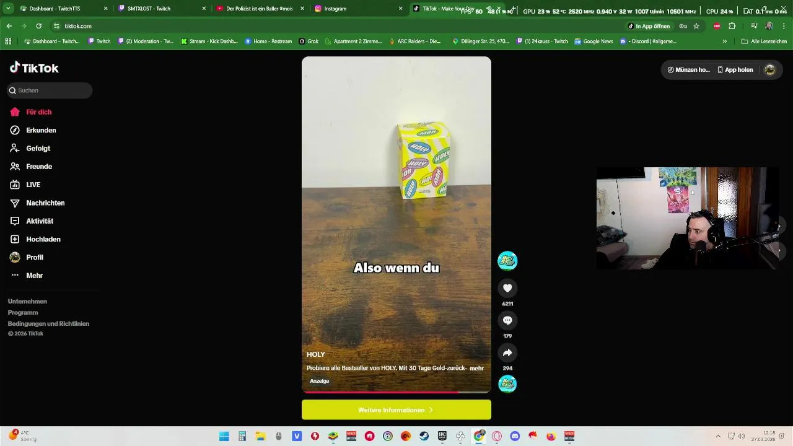793x446 pixels.
Task: Open the volume control in system tray
Action: pyautogui.click(x=742, y=436)
